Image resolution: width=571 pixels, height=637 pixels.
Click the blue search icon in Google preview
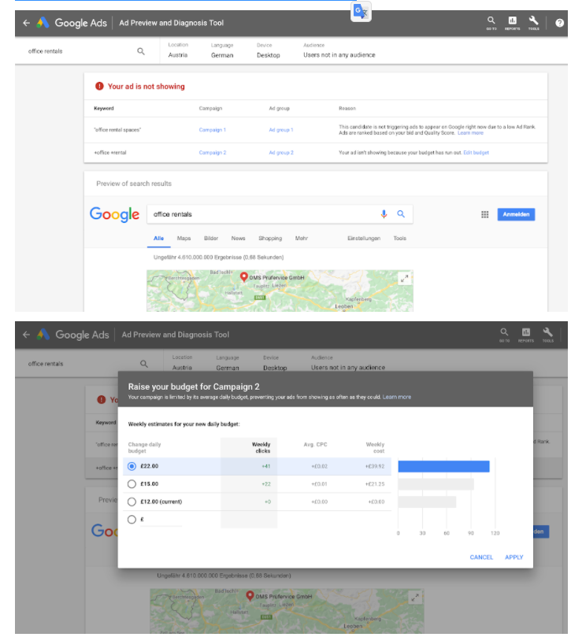pos(401,214)
